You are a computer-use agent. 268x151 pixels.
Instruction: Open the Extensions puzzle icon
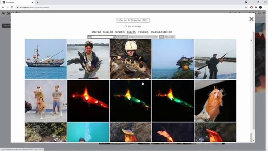click(256, 8)
